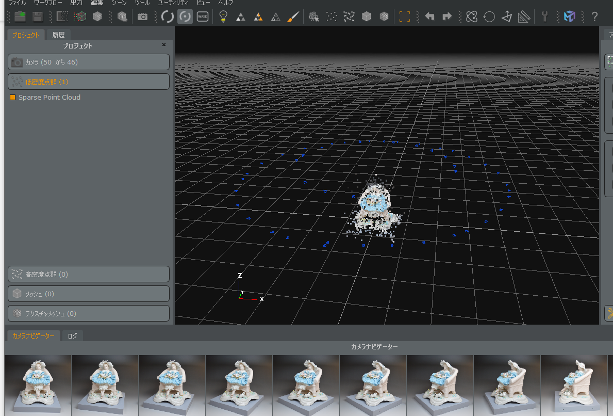Click the undo arrow icon
Viewport: 613px width, 416px height.
(429, 17)
